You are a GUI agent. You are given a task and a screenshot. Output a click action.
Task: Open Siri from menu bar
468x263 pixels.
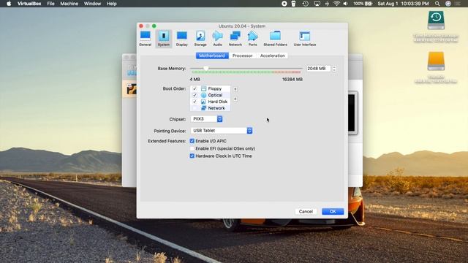[x=448, y=4]
